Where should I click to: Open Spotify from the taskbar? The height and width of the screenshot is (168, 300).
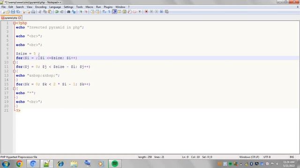point(115,164)
